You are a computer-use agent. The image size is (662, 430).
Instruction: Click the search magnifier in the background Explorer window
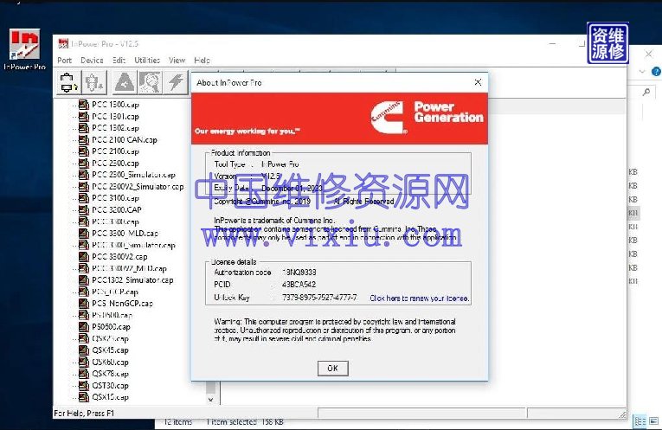pos(646,92)
